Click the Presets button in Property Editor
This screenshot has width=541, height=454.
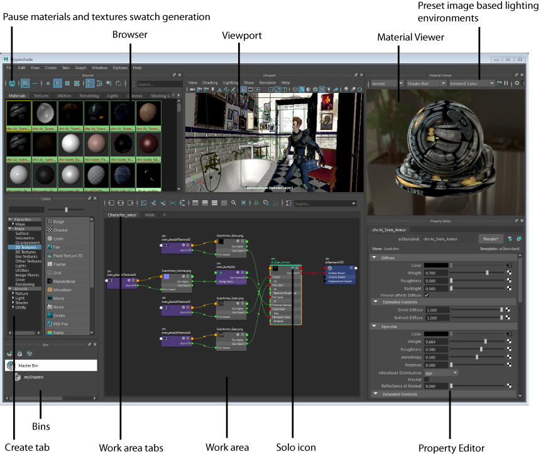[x=491, y=239]
